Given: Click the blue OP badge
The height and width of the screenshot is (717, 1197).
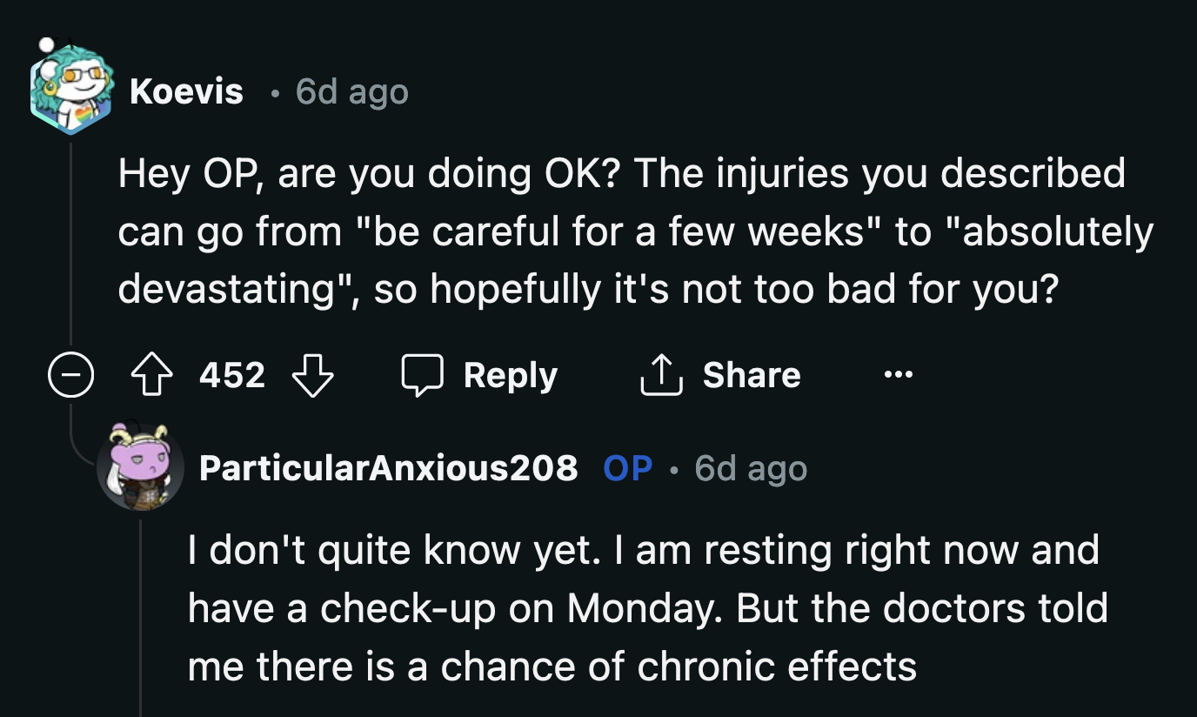Looking at the screenshot, I should point(627,468).
